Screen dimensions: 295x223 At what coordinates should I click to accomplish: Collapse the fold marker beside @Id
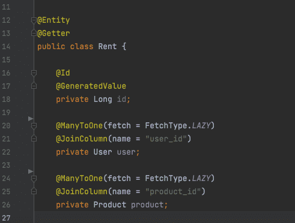pos(34,73)
